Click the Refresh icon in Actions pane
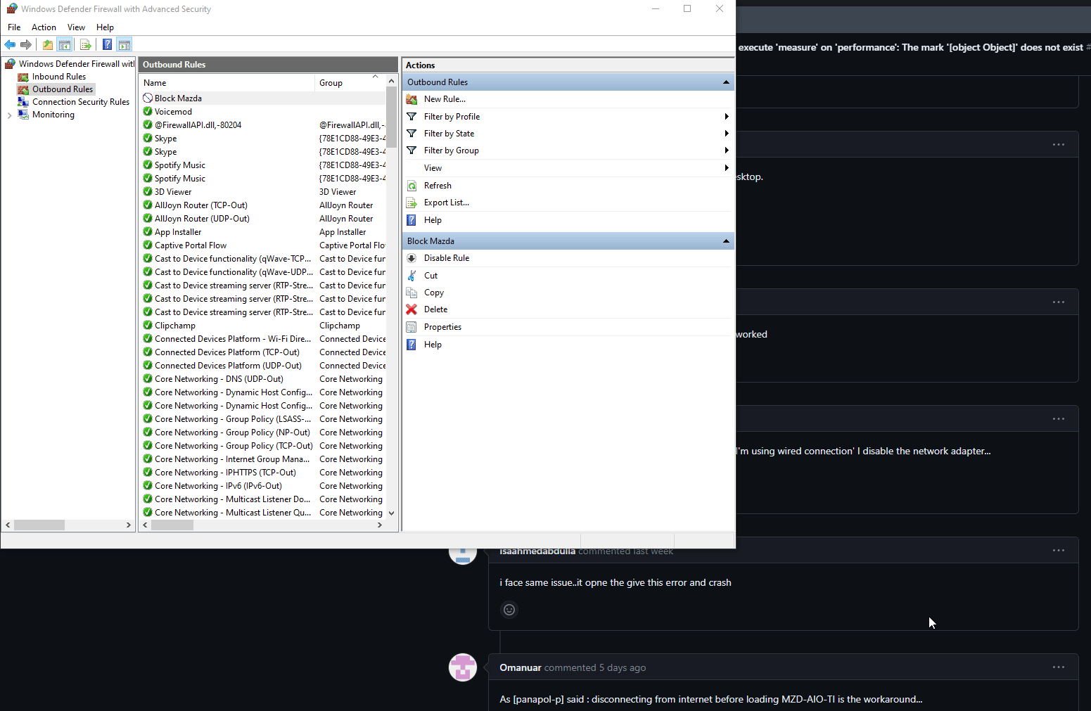This screenshot has height=711, width=1091. point(411,186)
